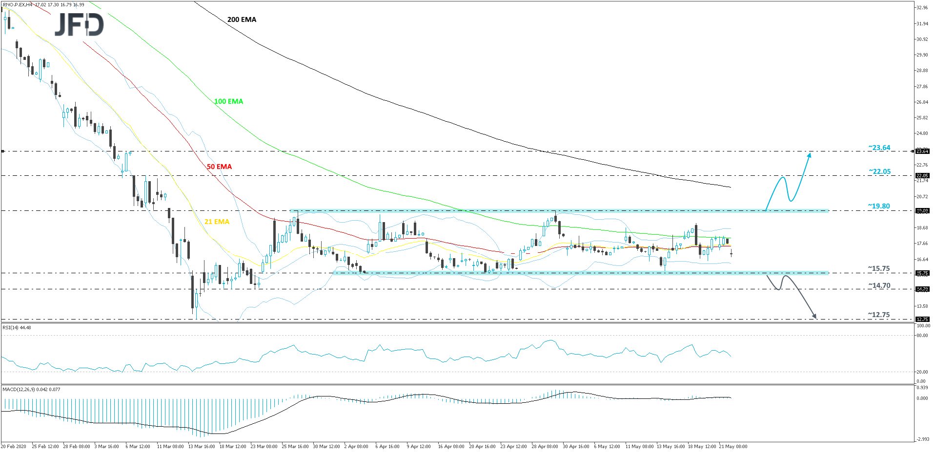Select the 22.05 price tag on right axis
The image size is (935, 452).
click(922, 176)
